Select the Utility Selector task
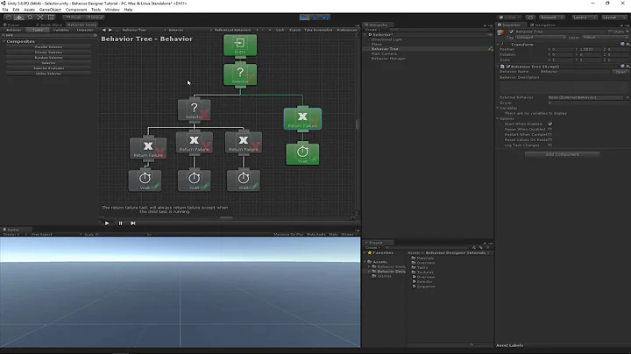631x354 pixels. point(49,74)
